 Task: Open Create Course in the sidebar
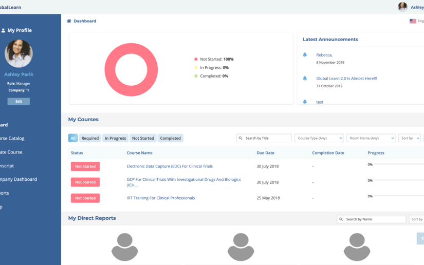[11, 152]
